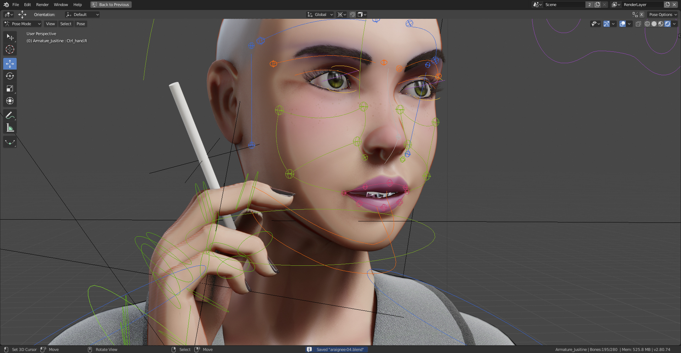Select the 3D Cursor tool
The image size is (681, 353).
pyautogui.click(x=10, y=49)
